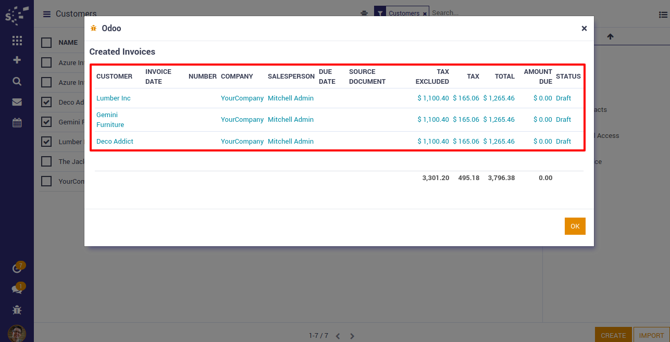Remove the Customers filter facet

[425, 14]
